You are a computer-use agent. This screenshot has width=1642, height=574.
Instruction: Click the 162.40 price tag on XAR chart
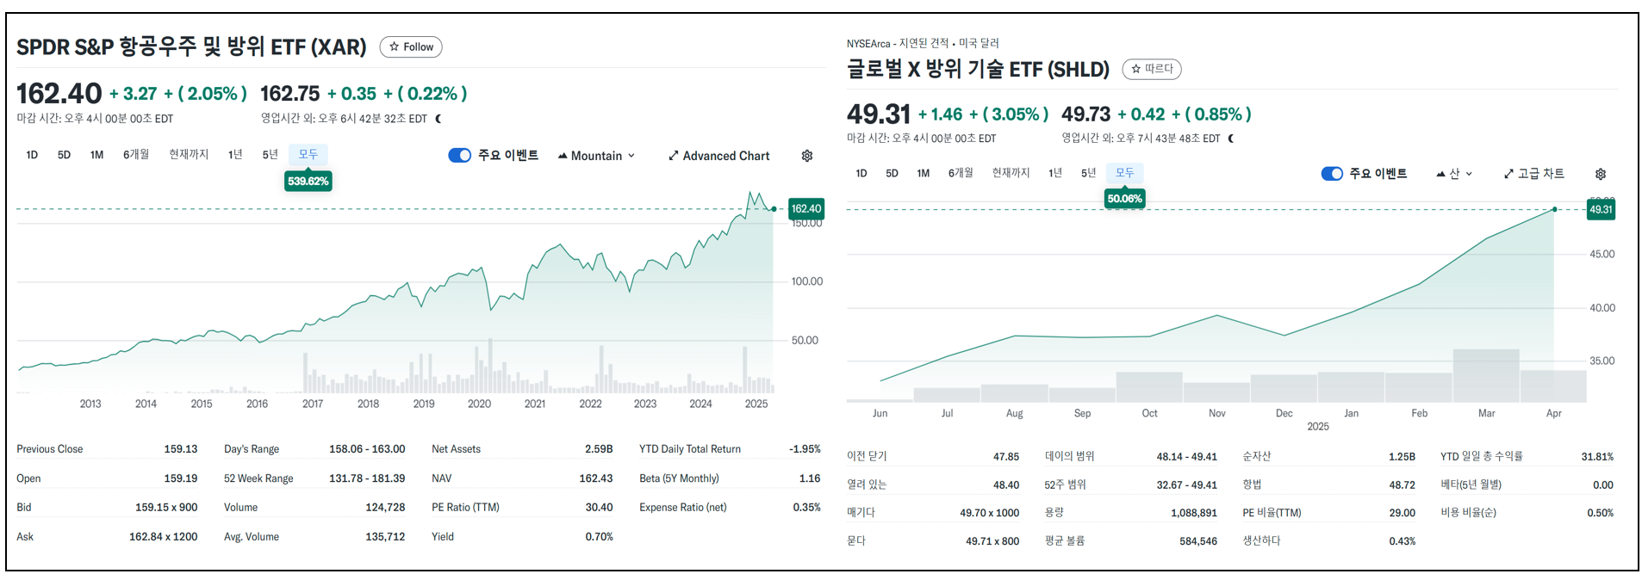click(x=806, y=209)
